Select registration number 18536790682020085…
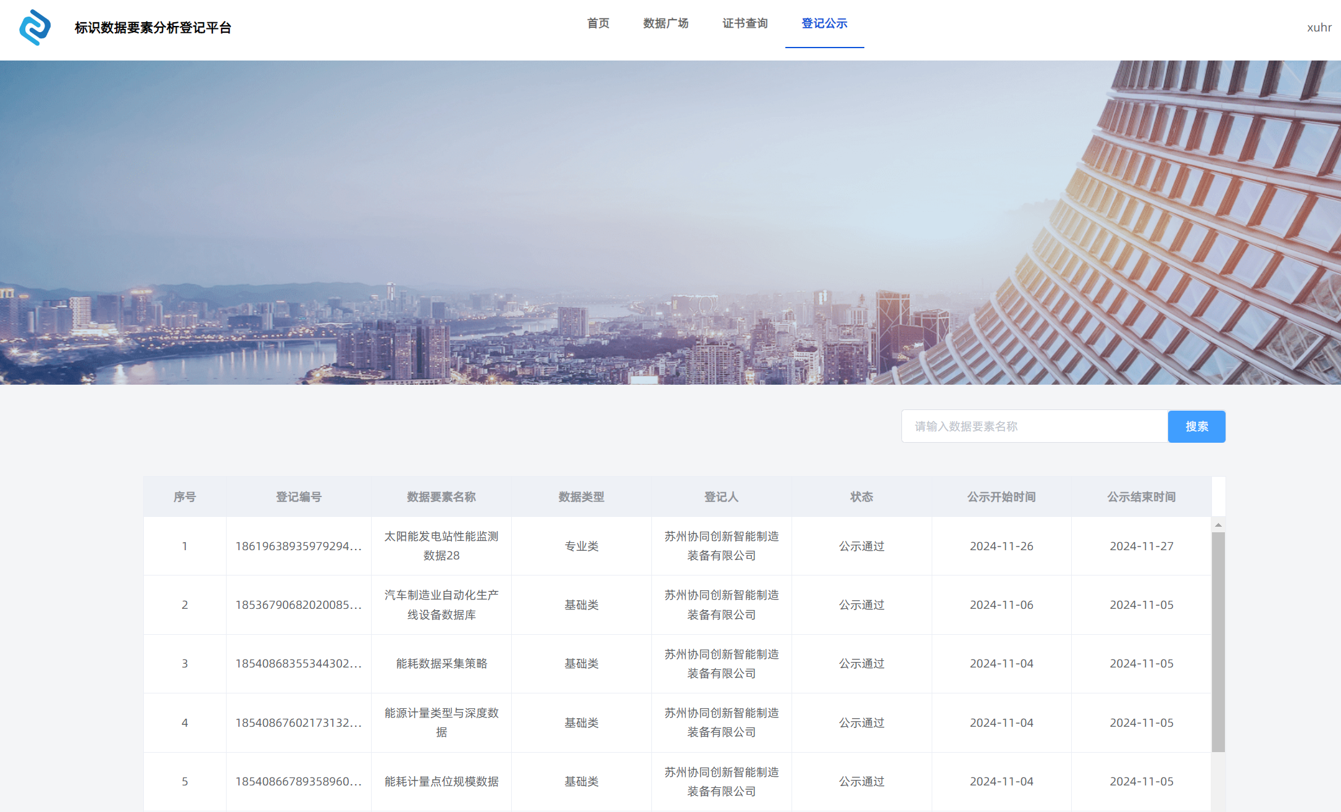The width and height of the screenshot is (1341, 812). 299,605
